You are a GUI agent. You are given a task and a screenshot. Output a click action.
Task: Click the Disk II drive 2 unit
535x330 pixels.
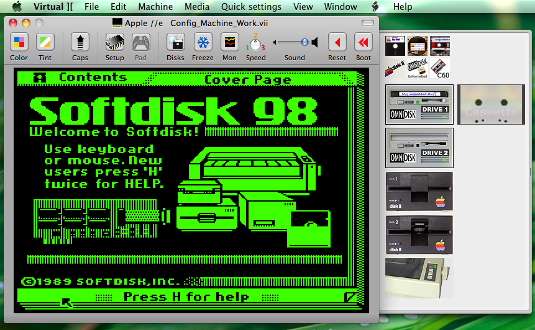[x=419, y=234]
